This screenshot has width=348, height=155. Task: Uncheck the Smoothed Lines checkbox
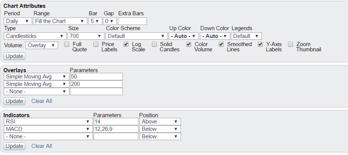(x=221, y=45)
